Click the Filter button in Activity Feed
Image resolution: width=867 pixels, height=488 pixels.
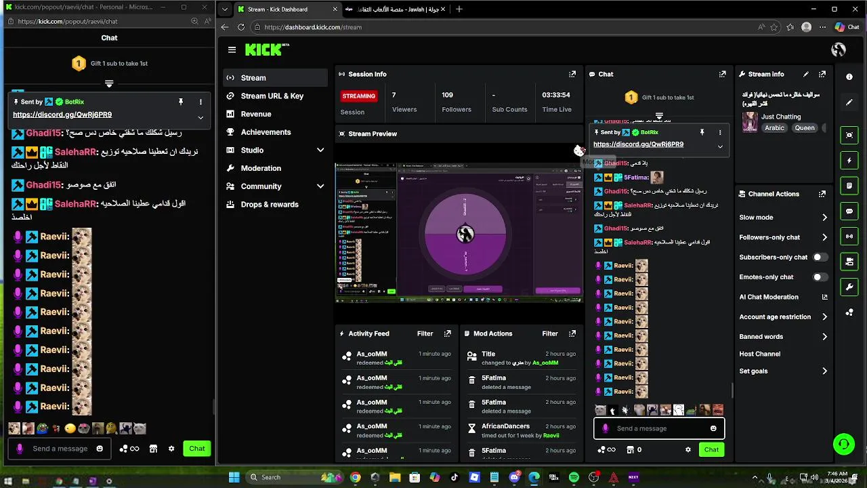click(x=425, y=333)
